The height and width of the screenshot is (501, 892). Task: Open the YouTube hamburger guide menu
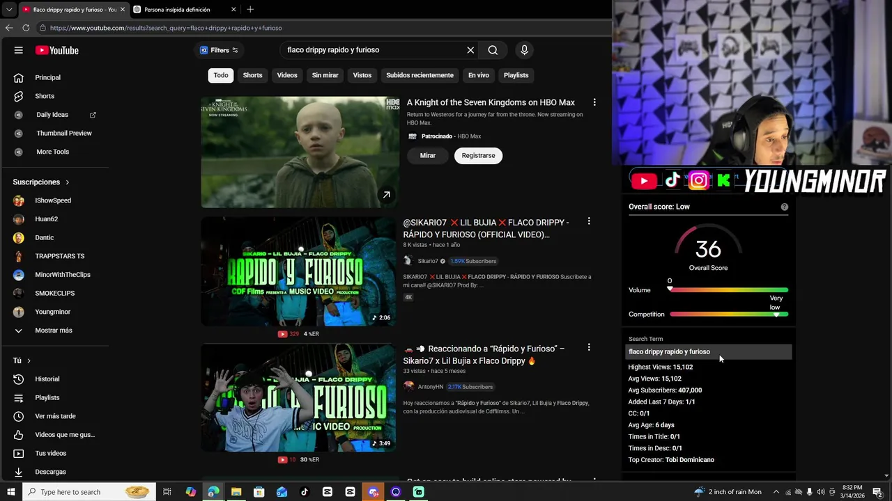[19, 50]
